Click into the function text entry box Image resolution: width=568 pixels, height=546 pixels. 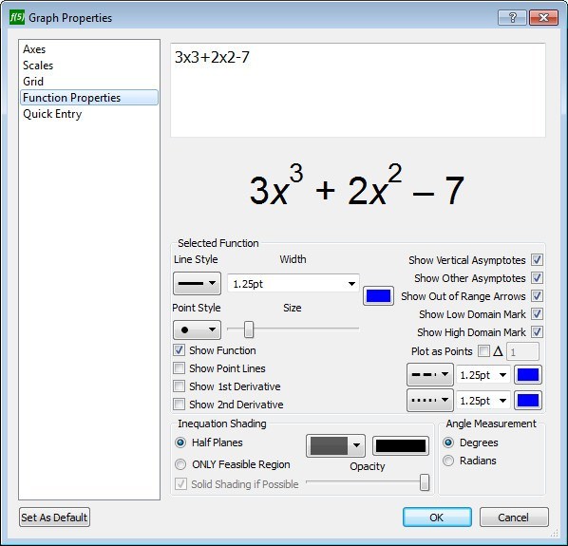point(358,90)
